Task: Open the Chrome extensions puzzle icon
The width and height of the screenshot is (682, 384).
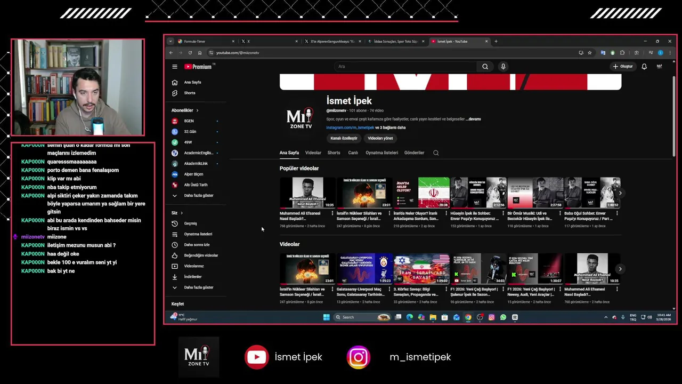Action: [622, 53]
